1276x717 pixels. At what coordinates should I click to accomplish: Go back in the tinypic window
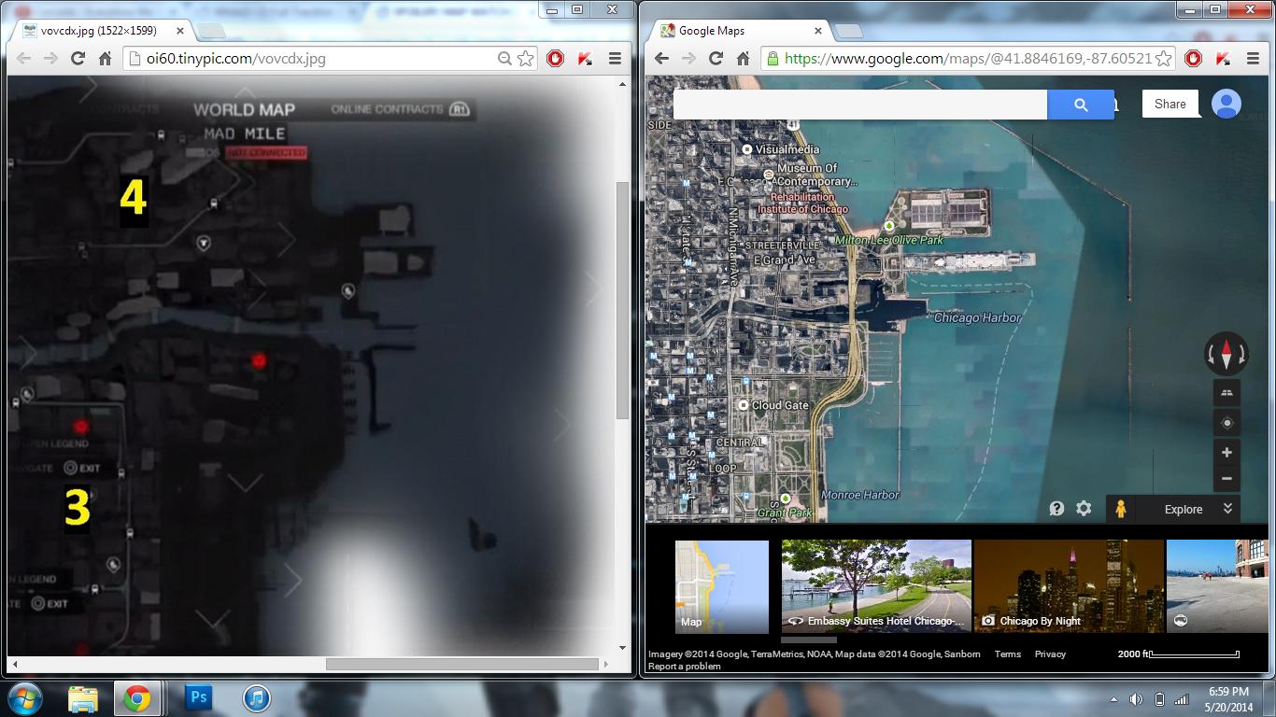(x=24, y=58)
